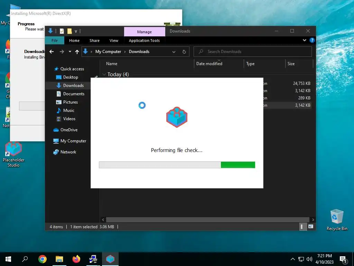Image resolution: width=354 pixels, height=266 pixels.
Task: Open the Recycle Bin on the desktop
Action: pos(337,220)
